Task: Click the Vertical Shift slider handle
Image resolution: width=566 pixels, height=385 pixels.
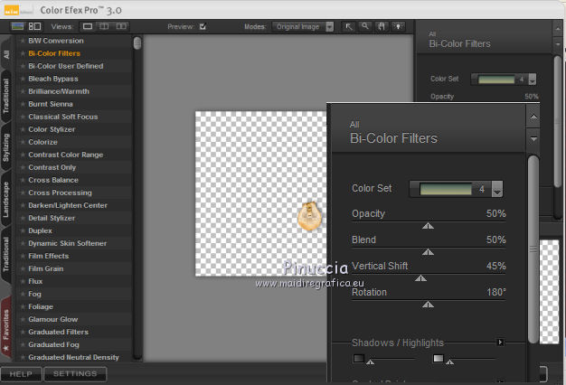Action: coord(420,278)
